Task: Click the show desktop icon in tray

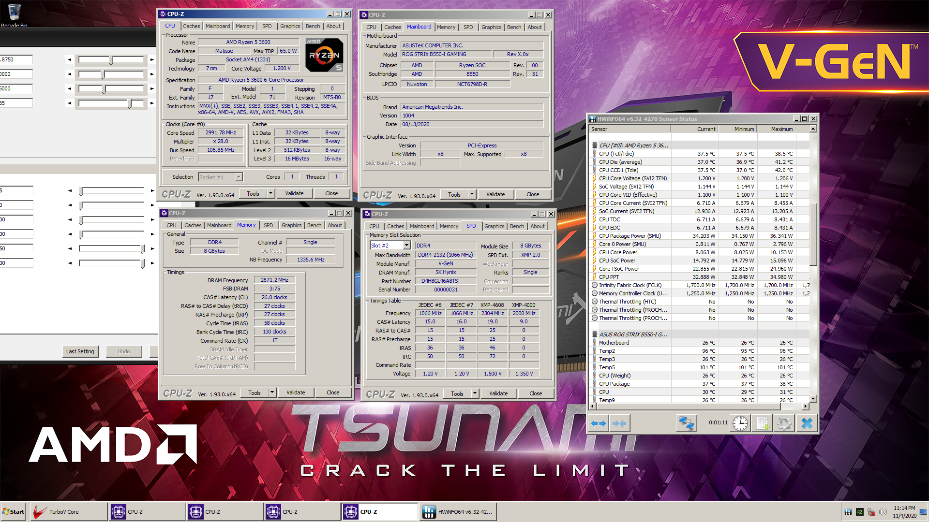Action: click(x=923, y=512)
